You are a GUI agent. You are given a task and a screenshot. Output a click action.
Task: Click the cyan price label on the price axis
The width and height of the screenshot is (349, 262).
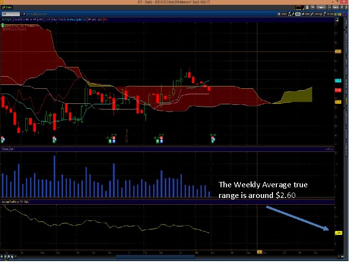pos(338,81)
